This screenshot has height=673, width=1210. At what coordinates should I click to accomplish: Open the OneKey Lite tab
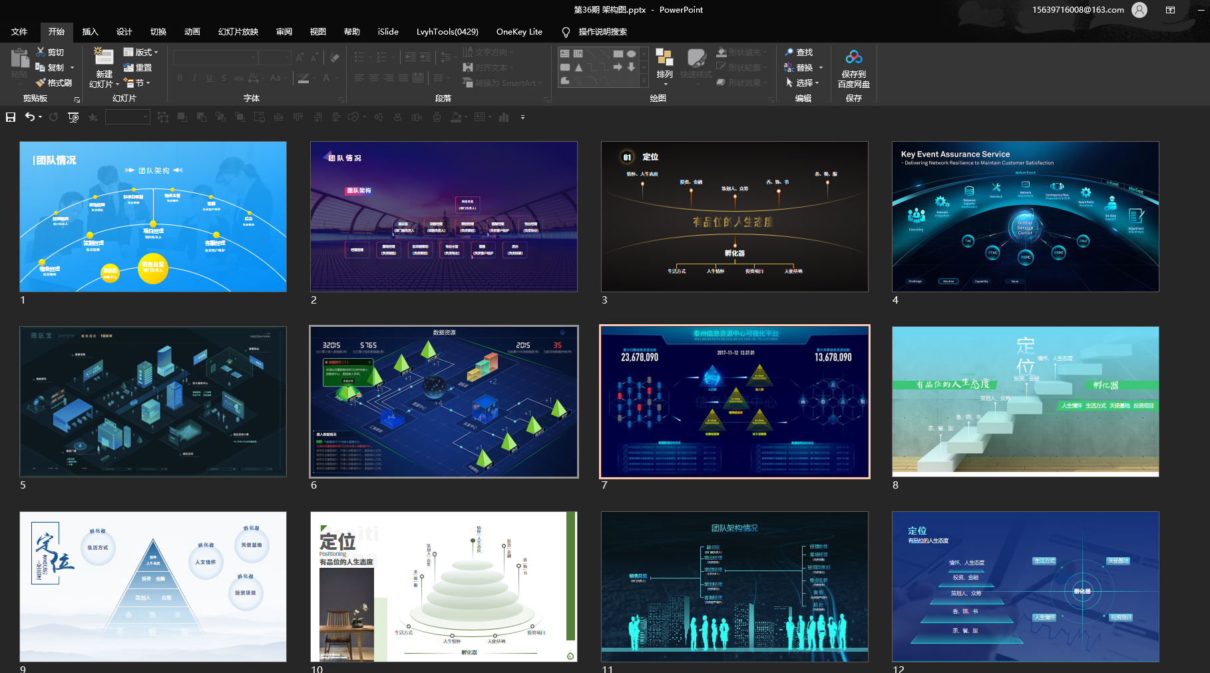point(519,31)
